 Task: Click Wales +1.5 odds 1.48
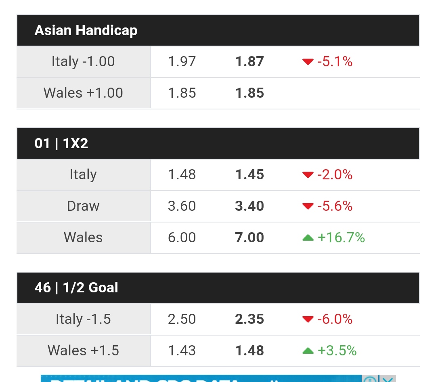(x=249, y=351)
